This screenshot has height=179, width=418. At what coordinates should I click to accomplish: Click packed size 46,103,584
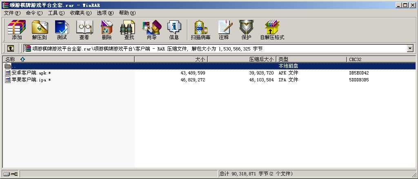(261, 80)
